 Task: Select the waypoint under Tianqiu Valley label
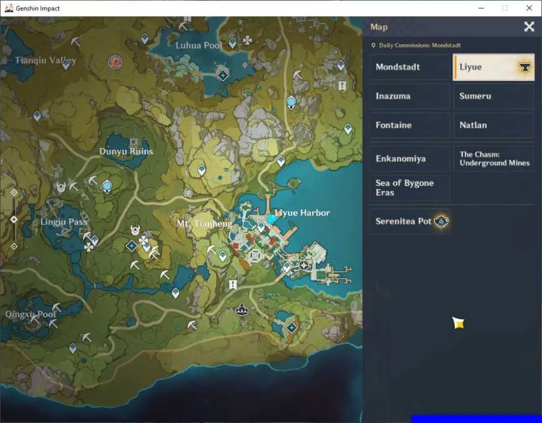pos(66,65)
